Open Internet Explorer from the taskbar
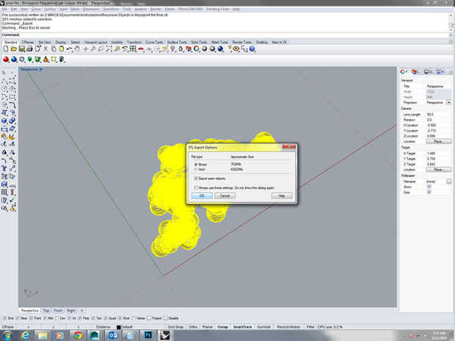This screenshot has height=341, width=455. tap(26, 335)
